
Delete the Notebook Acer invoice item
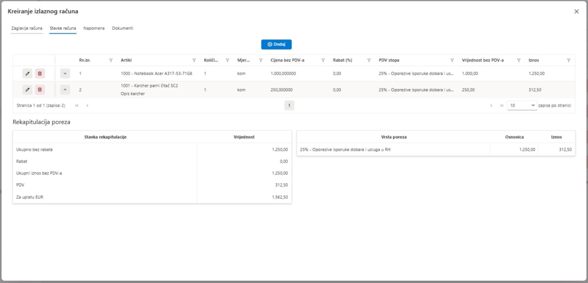[x=40, y=74]
